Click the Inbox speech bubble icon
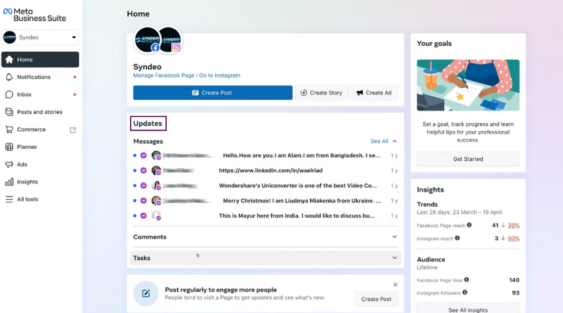Screen dimensions: 563x313 coord(10,95)
